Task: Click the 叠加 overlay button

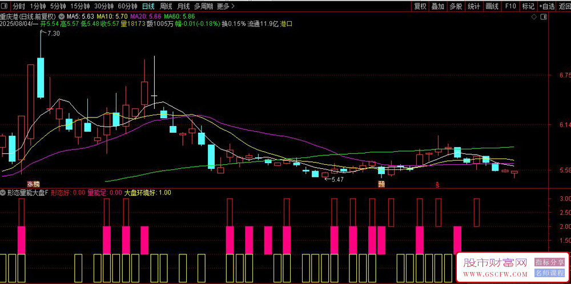Action: [x=438, y=6]
